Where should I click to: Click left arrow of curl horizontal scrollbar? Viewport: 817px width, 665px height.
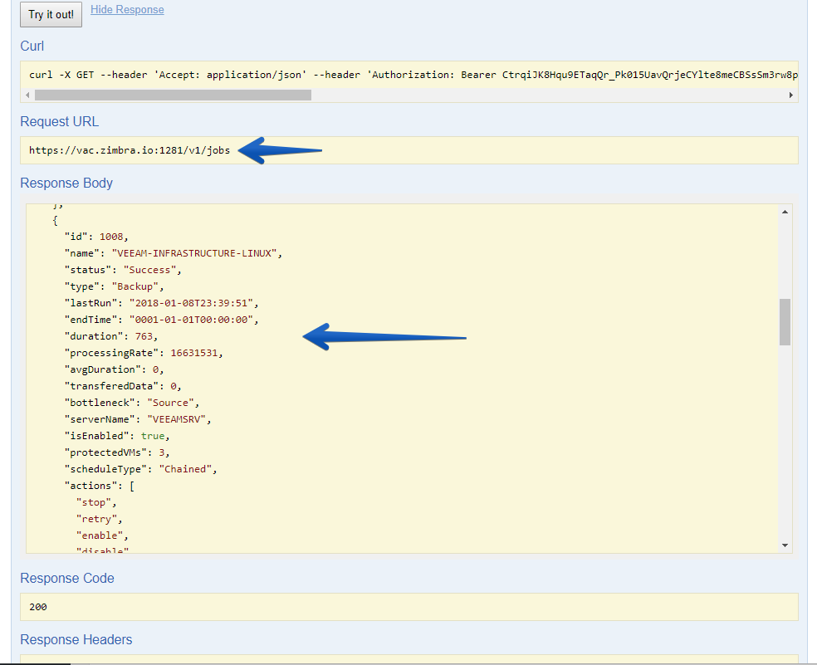27,95
